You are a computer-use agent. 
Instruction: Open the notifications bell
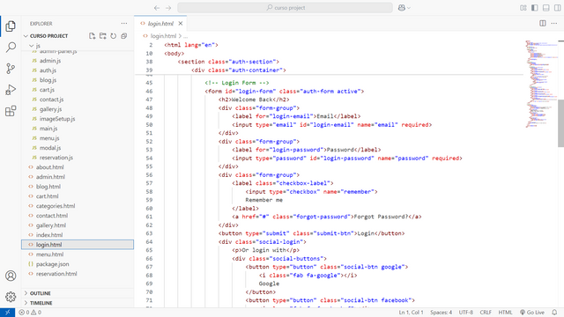click(554, 313)
